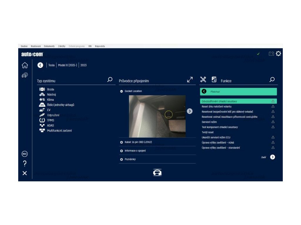Image resolution: width=301 pixels, height=225 pixels.
Task: Click the green connection checkmark status
Action: [258, 54]
